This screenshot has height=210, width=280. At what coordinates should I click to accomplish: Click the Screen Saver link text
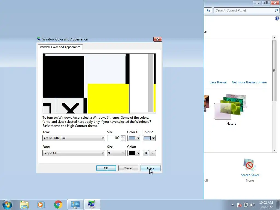pyautogui.click(x=250, y=175)
